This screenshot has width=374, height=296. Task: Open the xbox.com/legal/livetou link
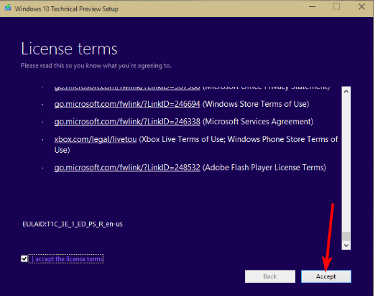[95, 139]
